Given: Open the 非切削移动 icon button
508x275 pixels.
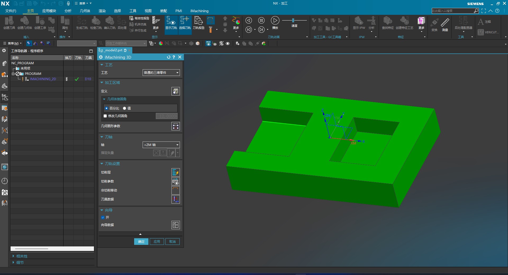Looking at the screenshot, I should pyautogui.click(x=175, y=190).
